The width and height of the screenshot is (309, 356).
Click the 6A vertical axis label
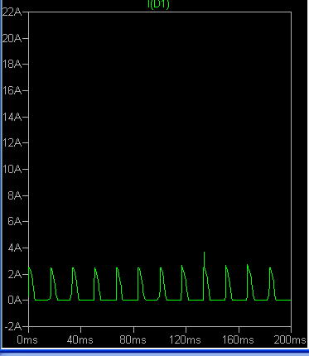point(14,221)
